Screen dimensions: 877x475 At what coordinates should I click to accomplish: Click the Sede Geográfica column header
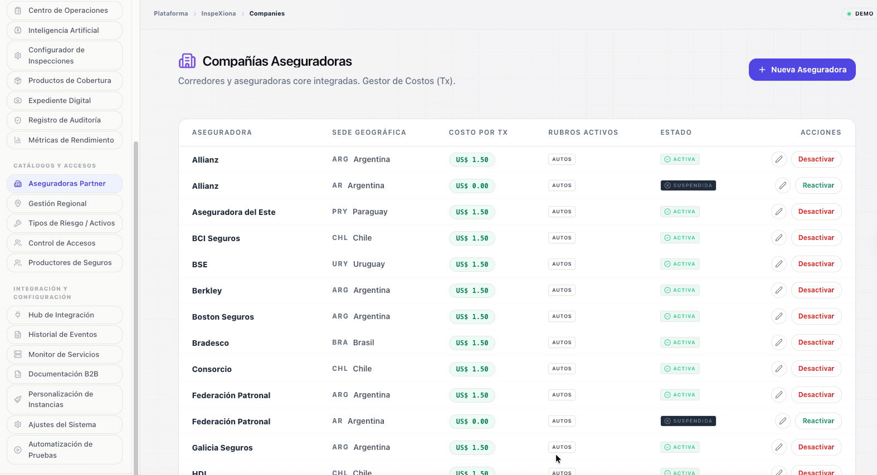coord(369,133)
